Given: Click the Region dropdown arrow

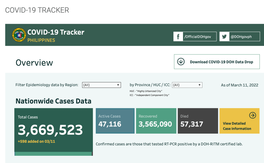Looking at the screenshot, I should tap(118, 85).
